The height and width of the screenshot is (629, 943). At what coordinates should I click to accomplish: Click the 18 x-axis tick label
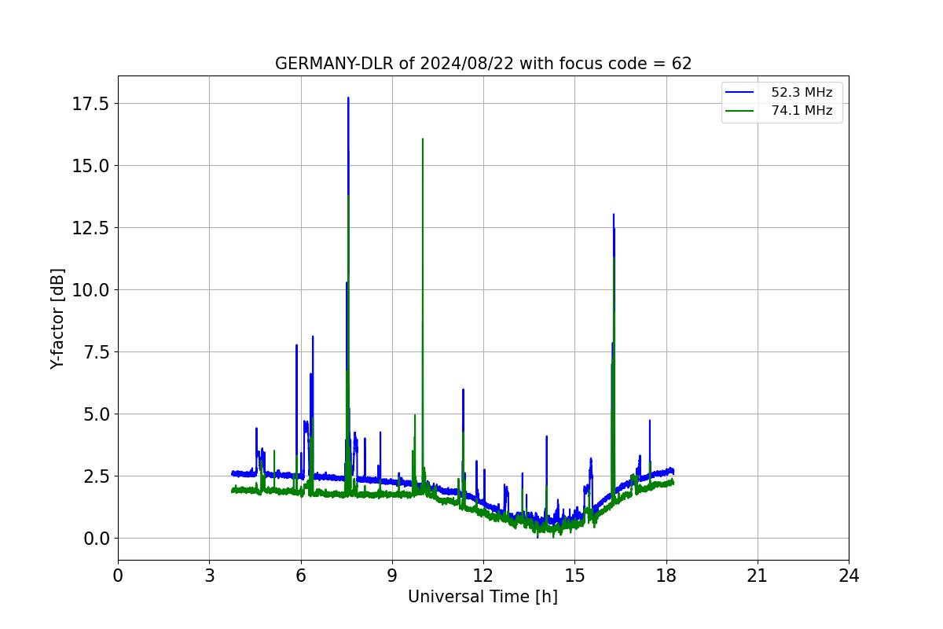666,576
